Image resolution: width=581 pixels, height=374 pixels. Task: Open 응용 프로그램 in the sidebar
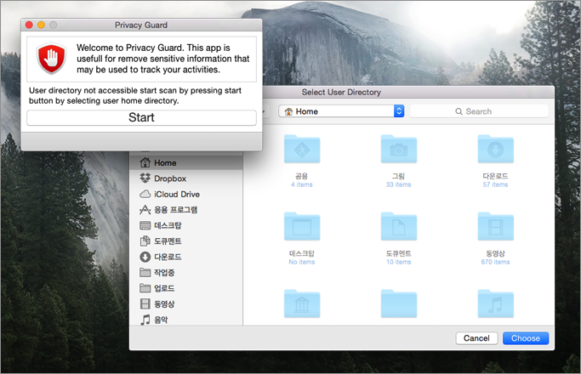click(x=186, y=210)
